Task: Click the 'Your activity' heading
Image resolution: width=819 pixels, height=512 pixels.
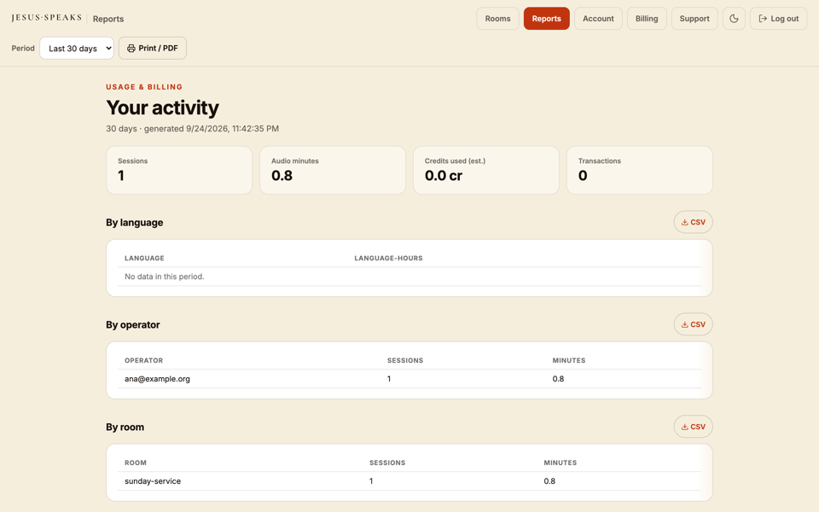Action: tap(162, 108)
